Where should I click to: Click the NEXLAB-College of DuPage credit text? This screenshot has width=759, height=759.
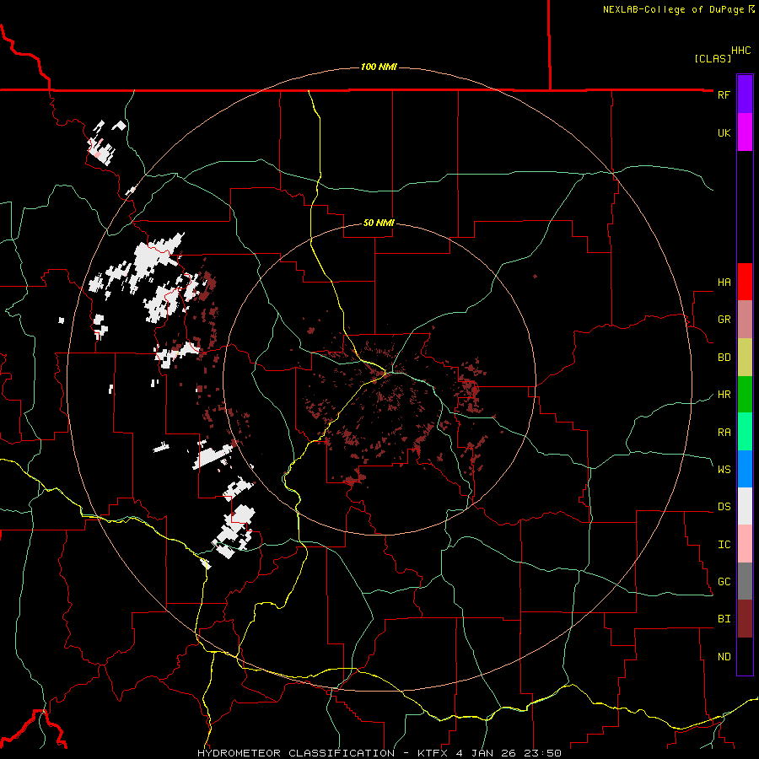point(673,9)
